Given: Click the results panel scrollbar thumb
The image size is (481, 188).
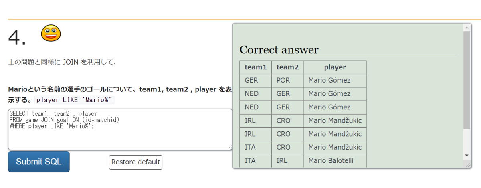Looking at the screenshot, I should (x=467, y=80).
